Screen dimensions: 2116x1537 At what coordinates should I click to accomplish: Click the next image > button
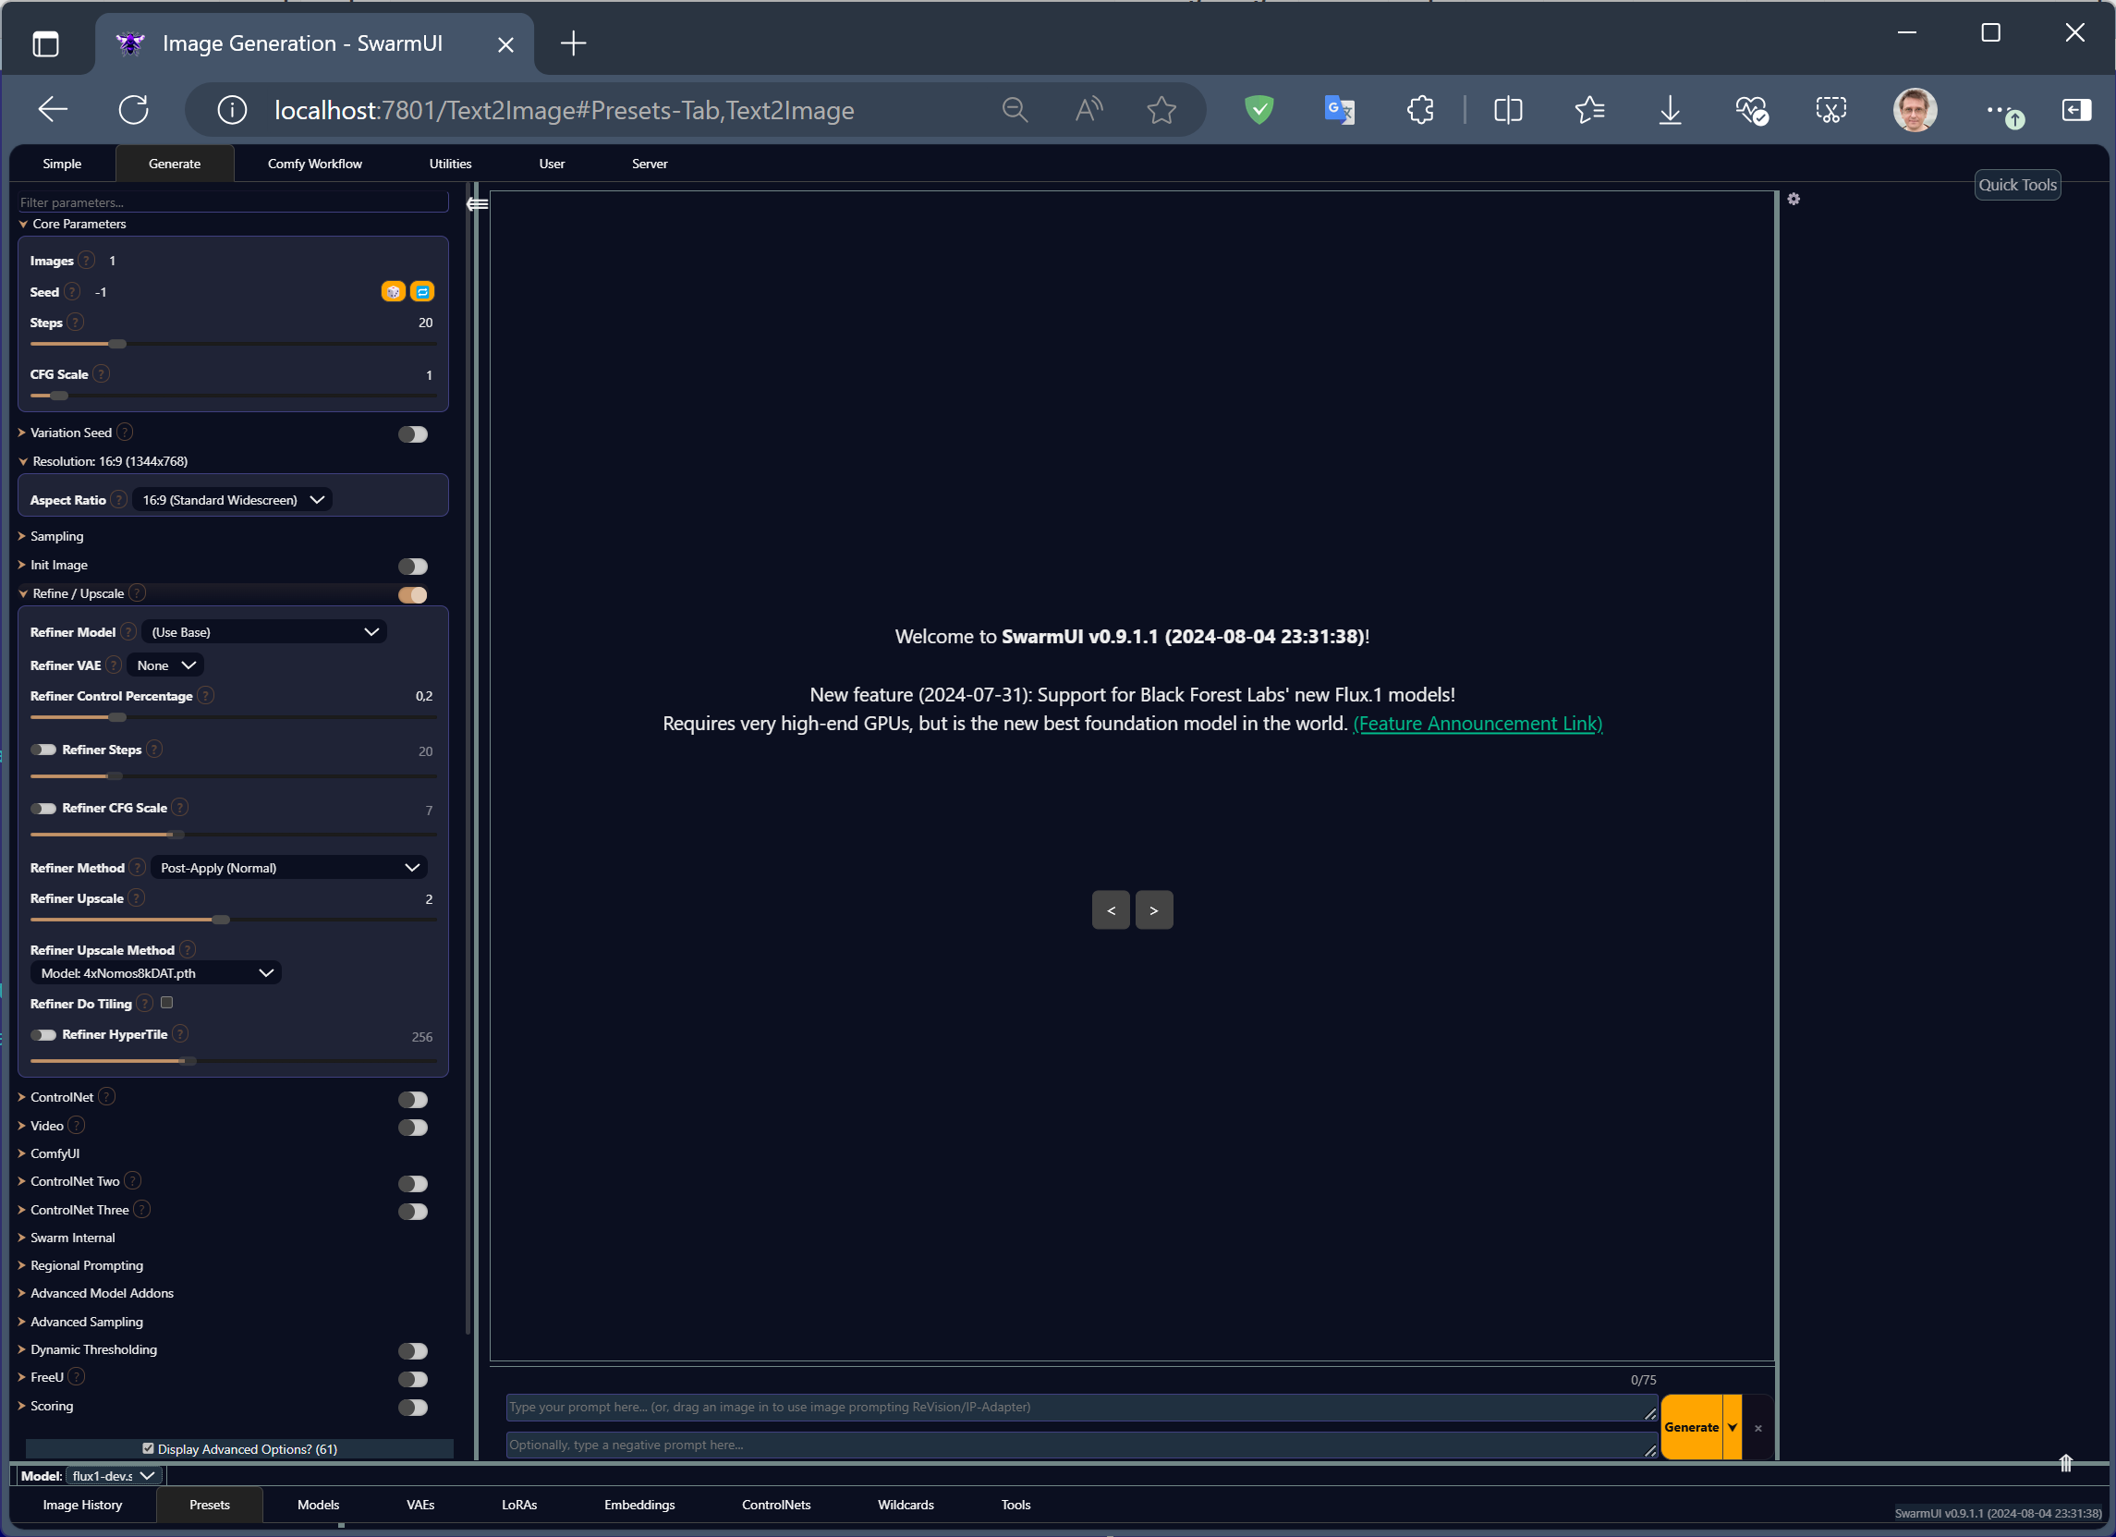pyautogui.click(x=1154, y=910)
